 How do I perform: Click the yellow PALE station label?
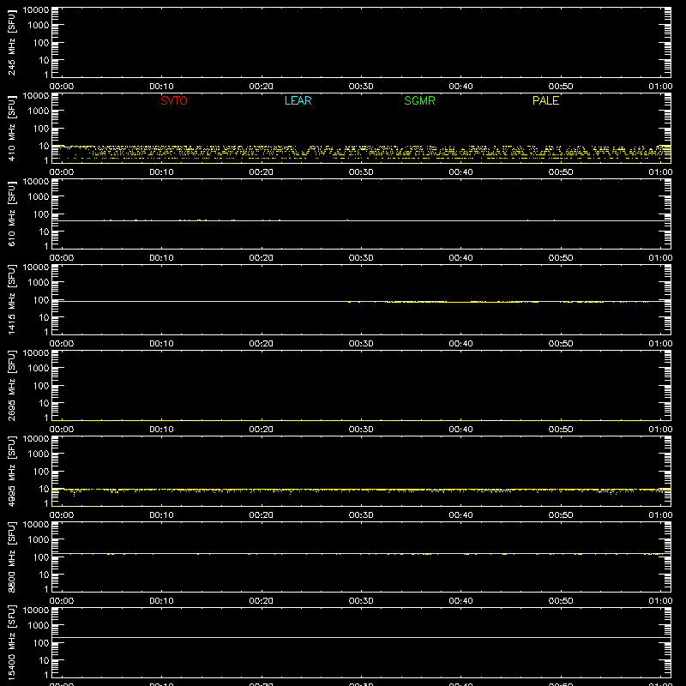[x=545, y=100]
